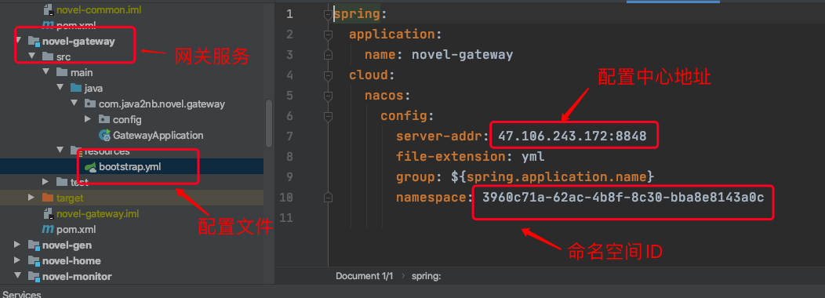Open the GatewayApplication class icon
825x298 pixels.
(105, 135)
